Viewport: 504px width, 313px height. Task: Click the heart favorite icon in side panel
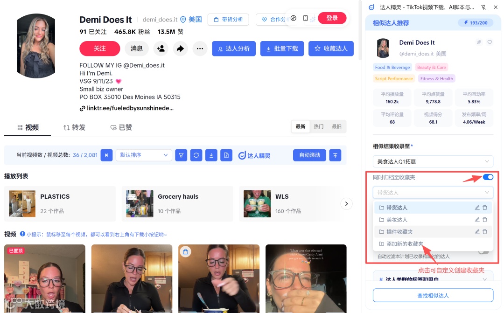(x=490, y=42)
